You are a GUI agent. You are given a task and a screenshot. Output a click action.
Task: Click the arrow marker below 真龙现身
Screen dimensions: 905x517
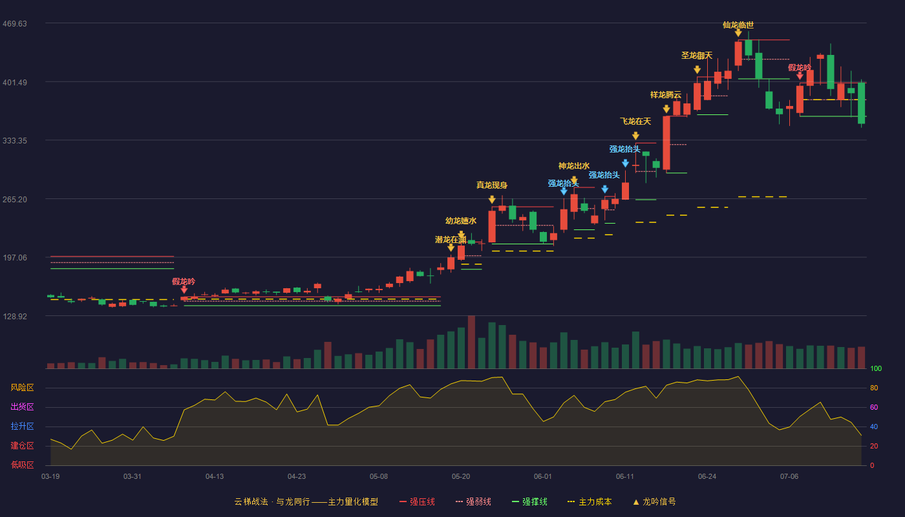(492, 200)
